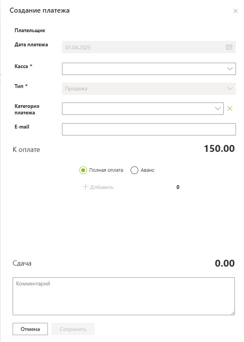Open the calendar picker for Дата платежа
The width and height of the screenshot is (244, 342).
(229, 47)
